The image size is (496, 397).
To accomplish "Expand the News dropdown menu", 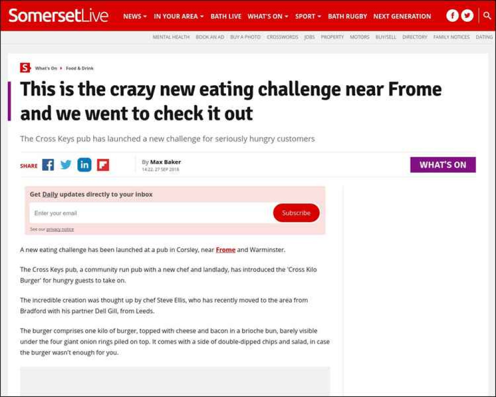I will pos(135,16).
